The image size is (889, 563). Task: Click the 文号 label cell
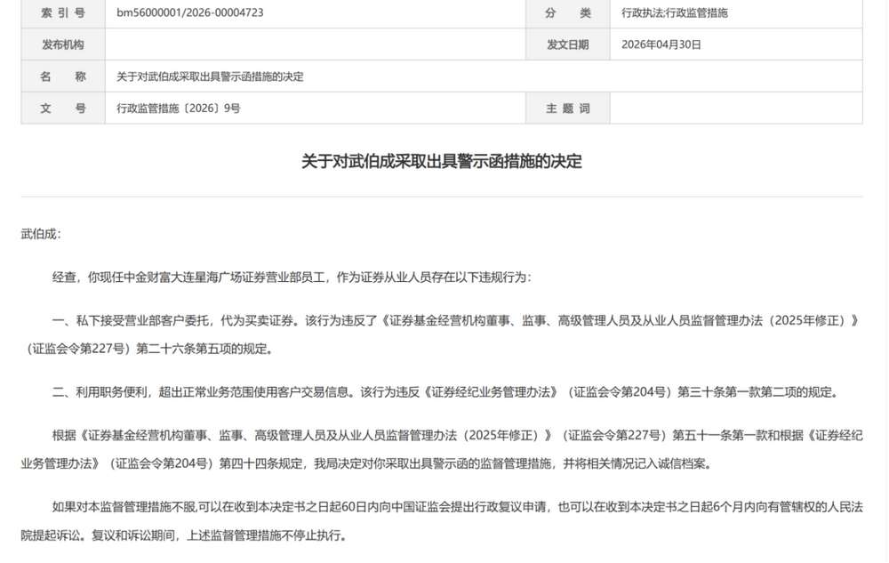(63, 109)
